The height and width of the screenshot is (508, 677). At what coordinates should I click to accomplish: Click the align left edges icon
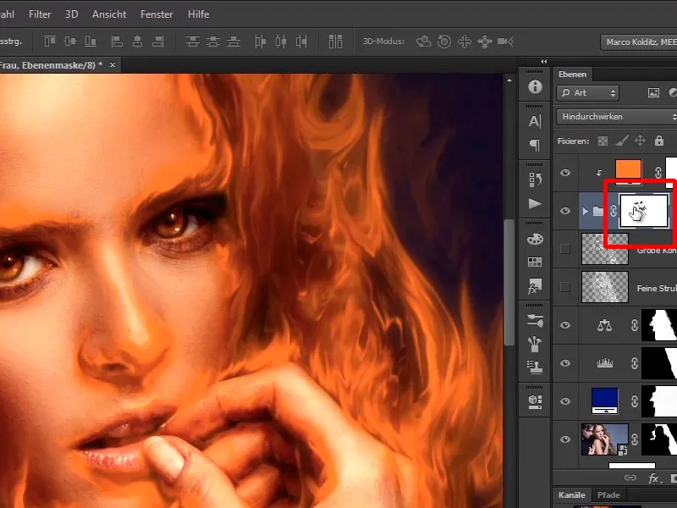(x=117, y=41)
